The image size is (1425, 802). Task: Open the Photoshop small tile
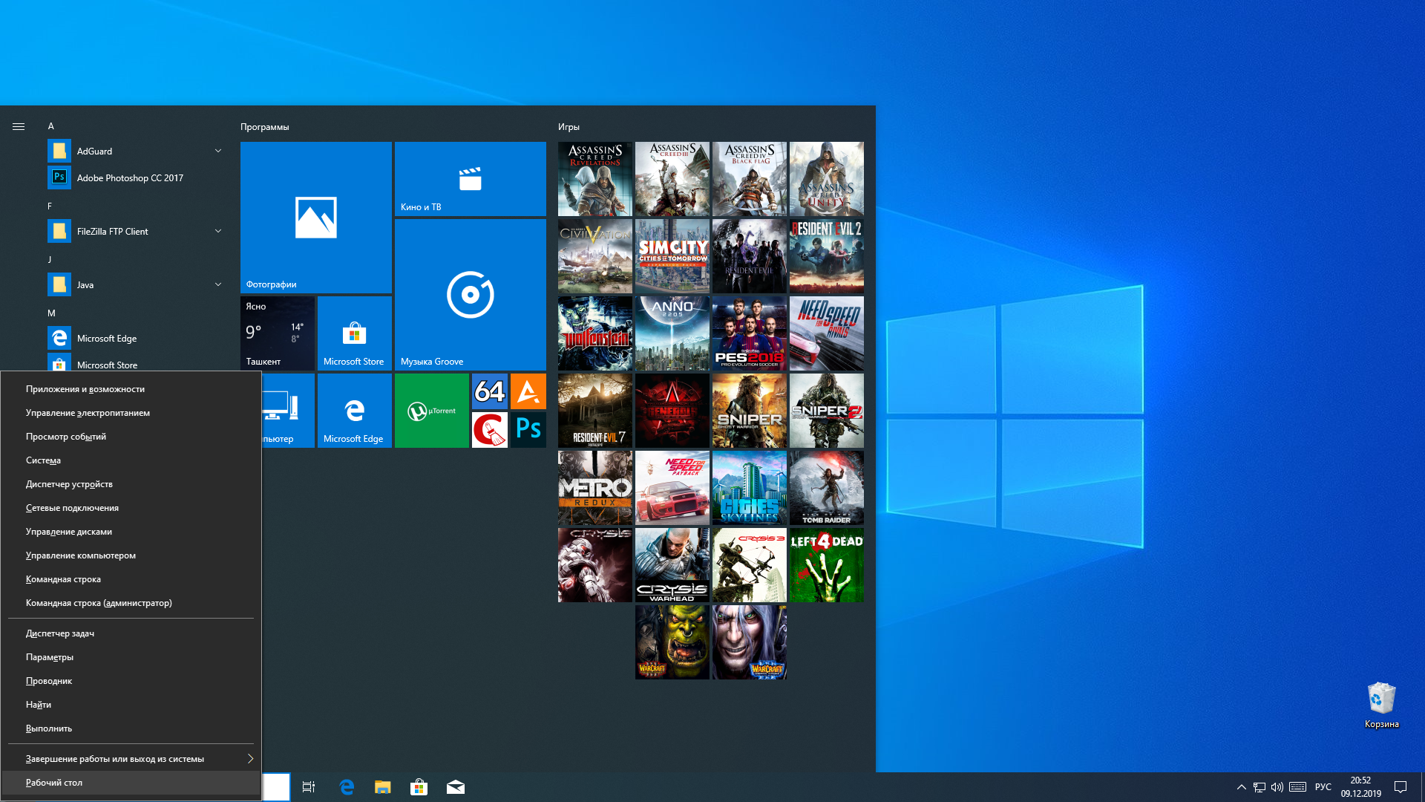coord(528,430)
